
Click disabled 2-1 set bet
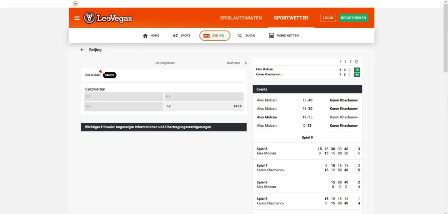[124, 106]
